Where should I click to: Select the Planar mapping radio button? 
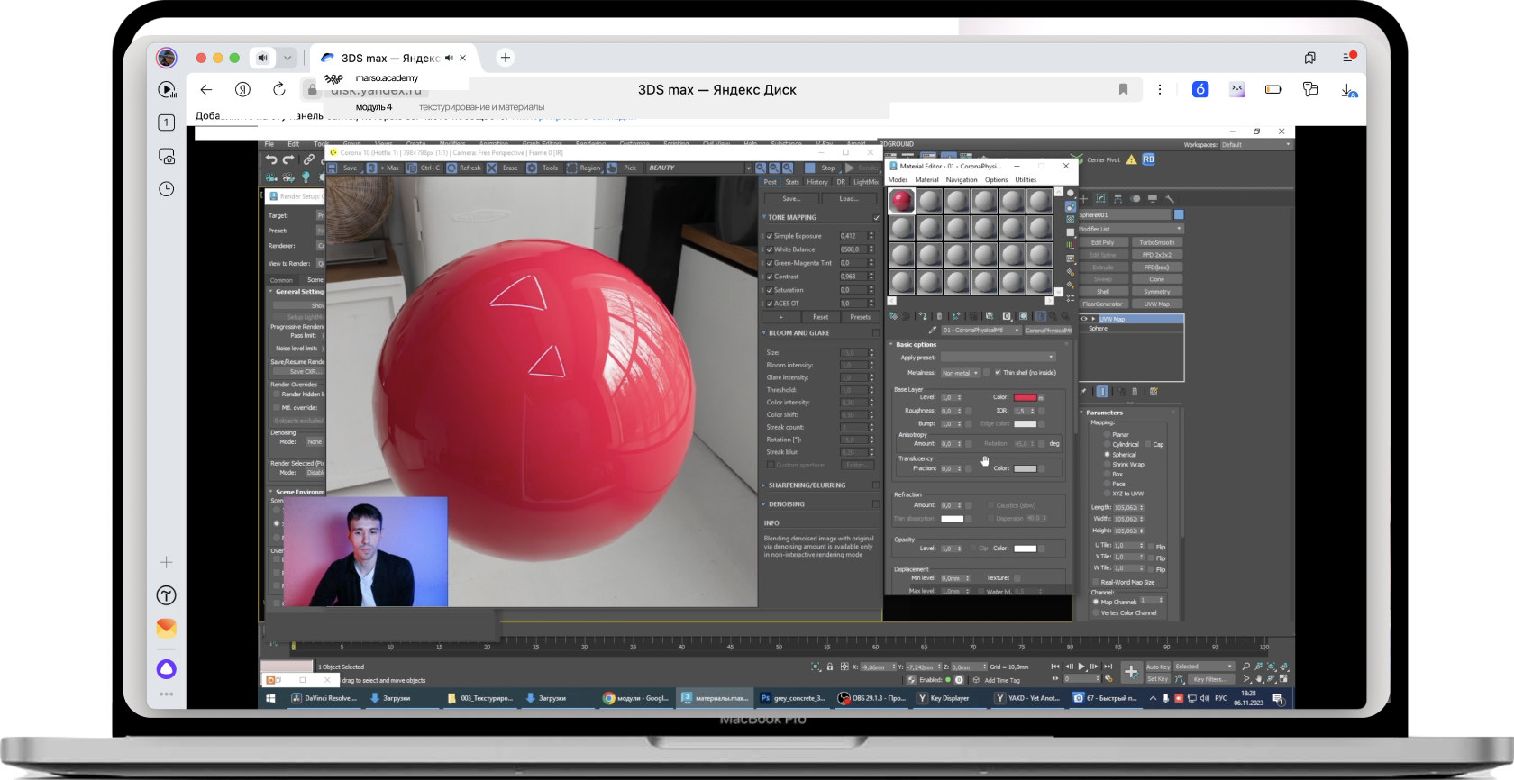point(1108,434)
